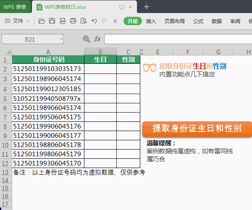This screenshot has height=210, width=252.
Task: Select empty birthday cell B2
Action: click(x=100, y=69)
